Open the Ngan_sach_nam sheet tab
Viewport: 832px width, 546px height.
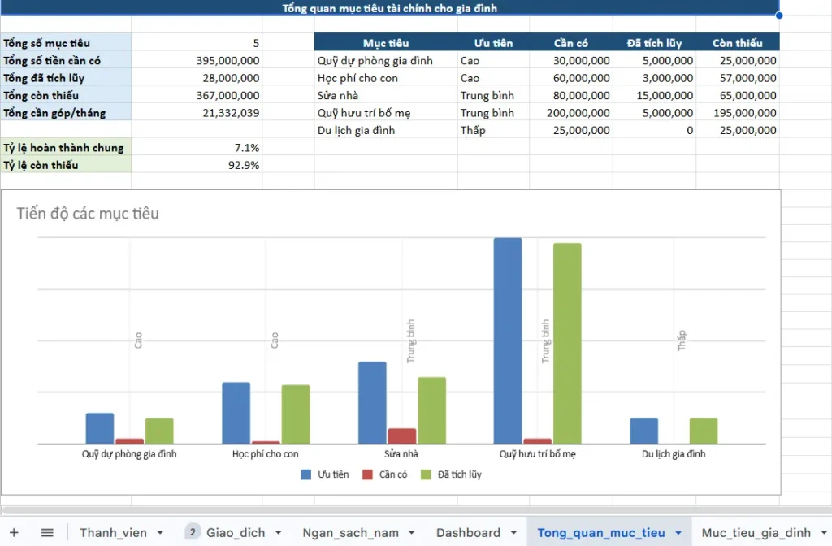coord(350,532)
